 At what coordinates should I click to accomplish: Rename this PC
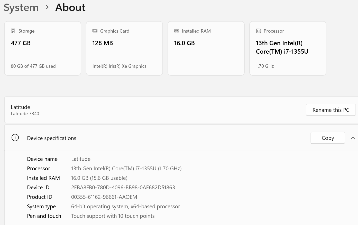[x=331, y=110]
